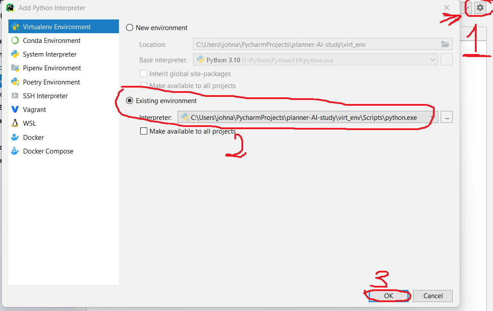Enable Make available to all projects under Interpreter
This screenshot has width=493, height=311.
[x=144, y=131]
